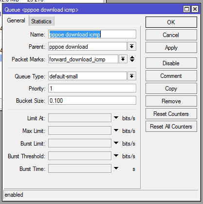Click the Name input field
Screen dimensions: 203x204
coord(92,34)
